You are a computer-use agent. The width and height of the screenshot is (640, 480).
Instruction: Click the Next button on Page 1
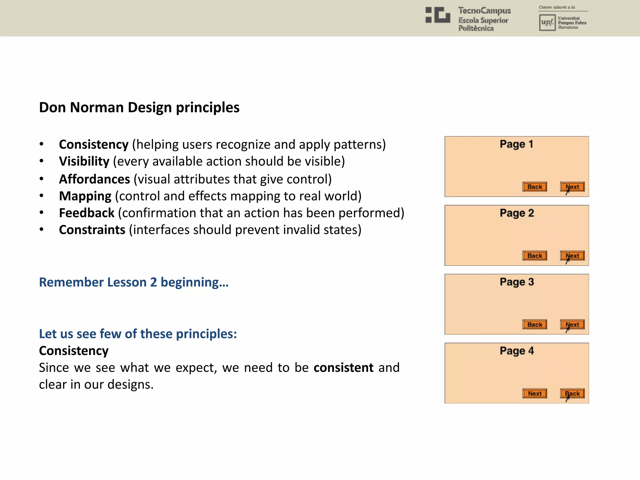(x=572, y=187)
